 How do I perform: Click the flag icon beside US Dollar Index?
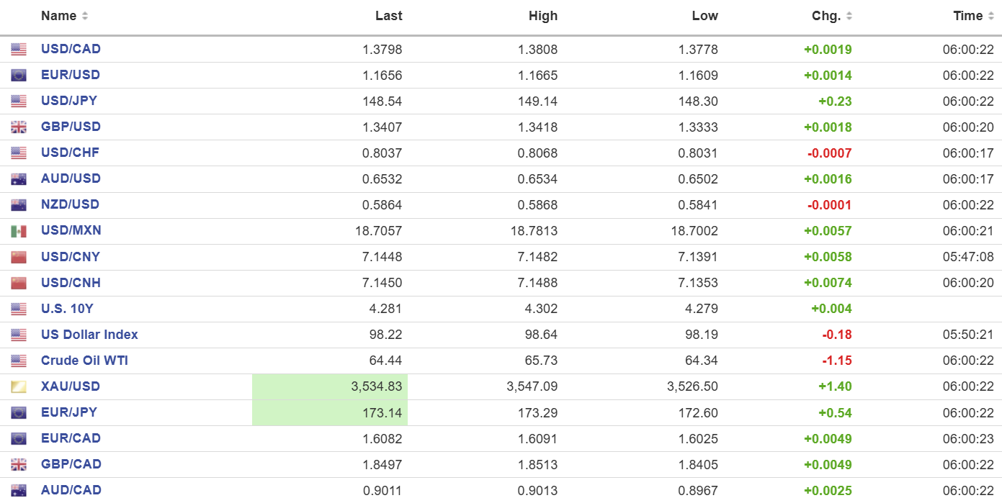[x=19, y=335]
